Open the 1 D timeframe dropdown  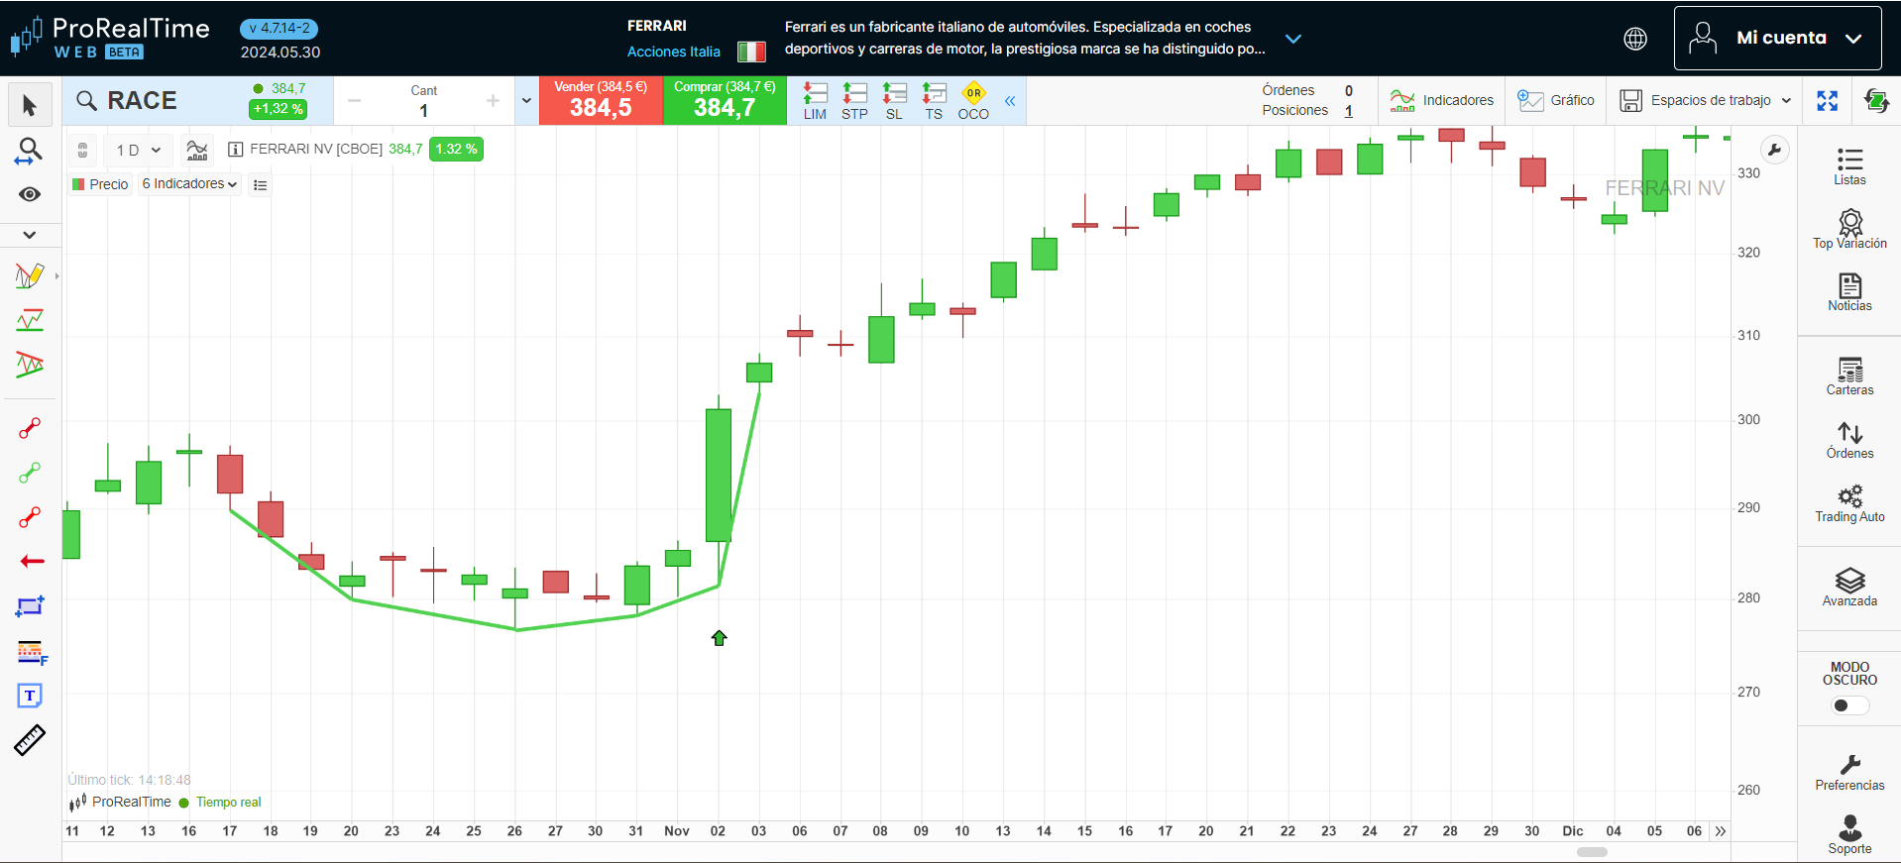138,151
